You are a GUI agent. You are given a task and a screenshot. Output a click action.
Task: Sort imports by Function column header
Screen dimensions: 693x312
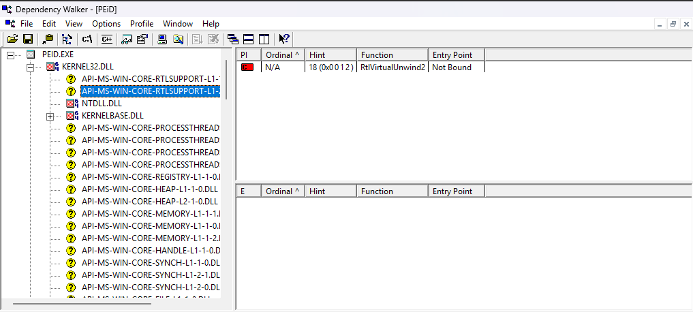coord(392,54)
